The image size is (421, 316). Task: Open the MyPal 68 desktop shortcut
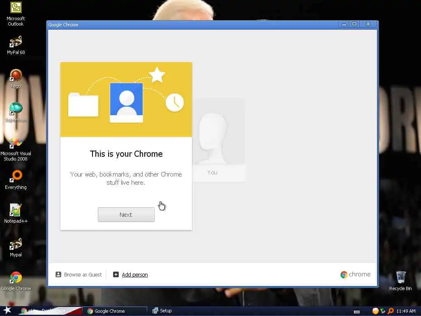(16, 45)
